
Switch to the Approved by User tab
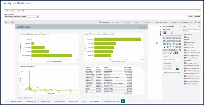click(31, 101)
